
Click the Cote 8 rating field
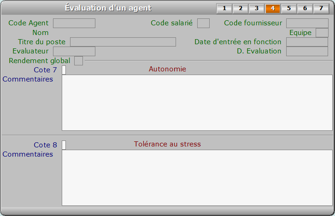[64, 145]
